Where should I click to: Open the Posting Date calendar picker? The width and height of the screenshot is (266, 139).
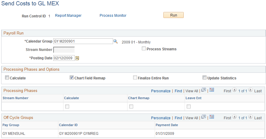[x=77, y=58]
